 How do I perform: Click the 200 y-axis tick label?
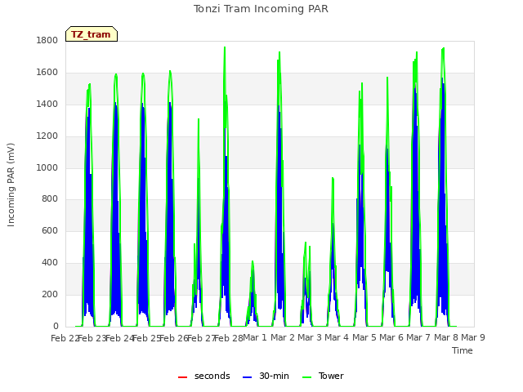point(50,294)
